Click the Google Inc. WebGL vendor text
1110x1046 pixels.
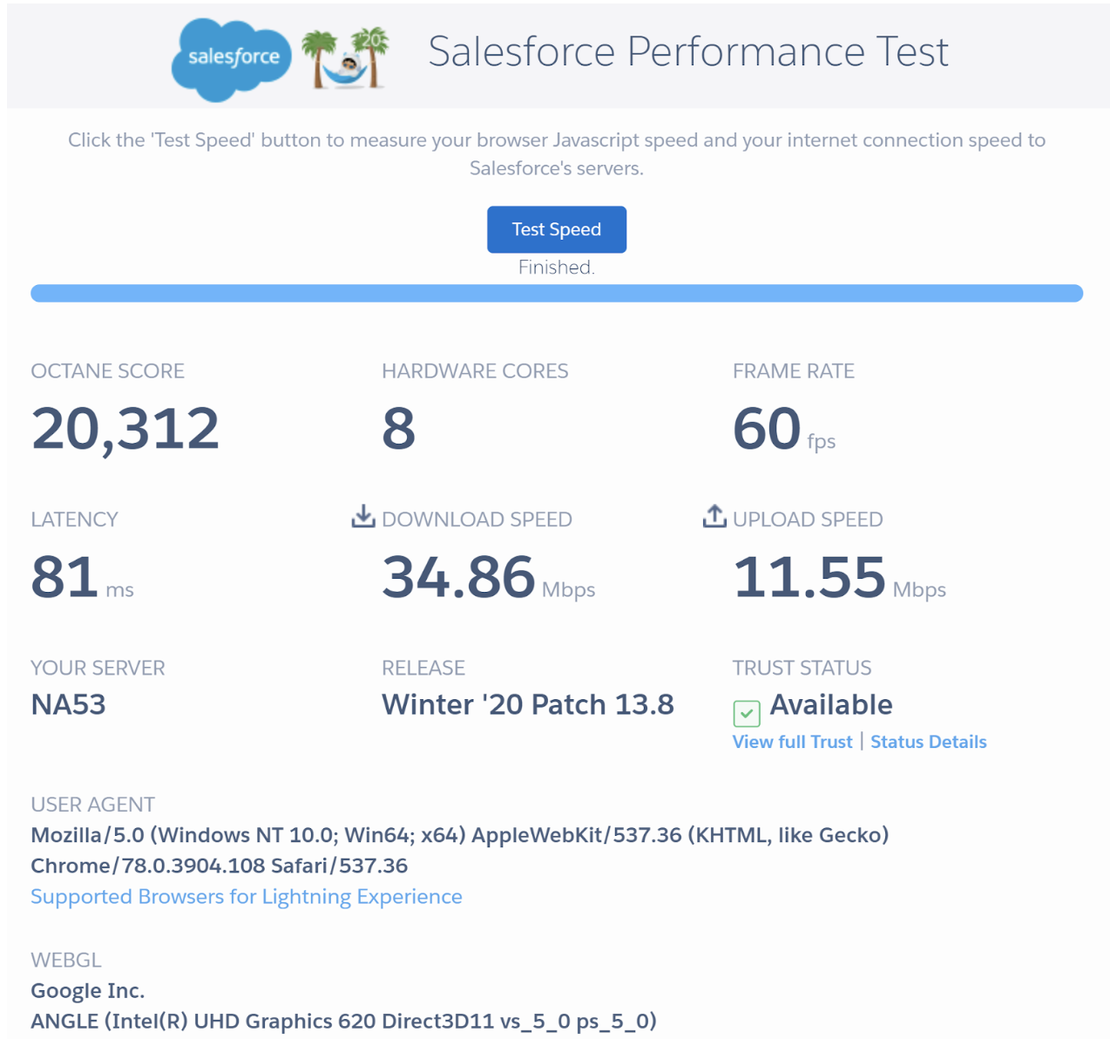[88, 990]
